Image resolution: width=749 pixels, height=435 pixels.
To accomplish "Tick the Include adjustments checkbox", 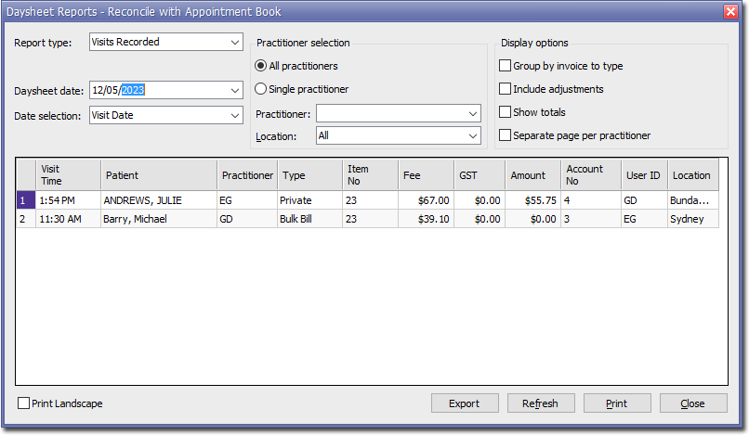I will [506, 89].
